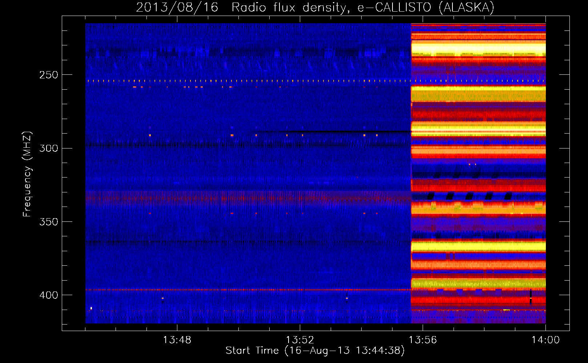Click the plot title '2013/08/16 Radio flux density'
The width and height of the screenshot is (588, 363).
tap(315, 7)
